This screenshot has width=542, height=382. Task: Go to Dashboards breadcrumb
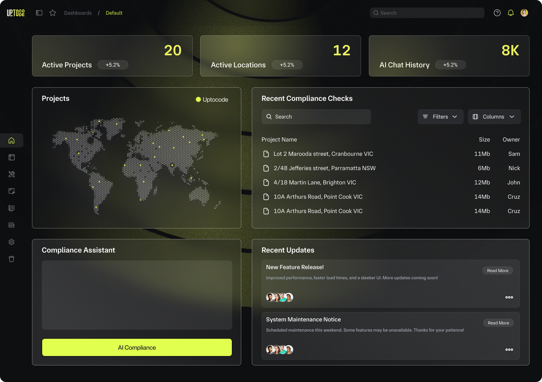pos(78,13)
